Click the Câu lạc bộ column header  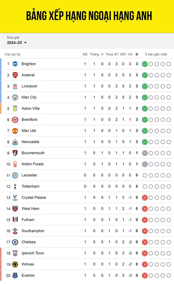click(13, 54)
